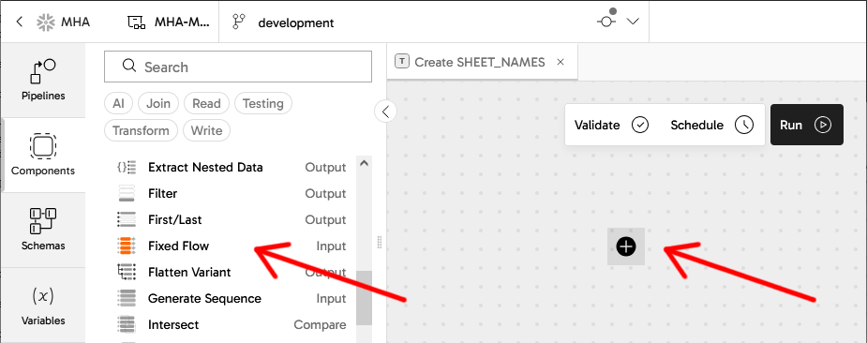
Task: Select the Intersect component name
Action: (x=173, y=325)
